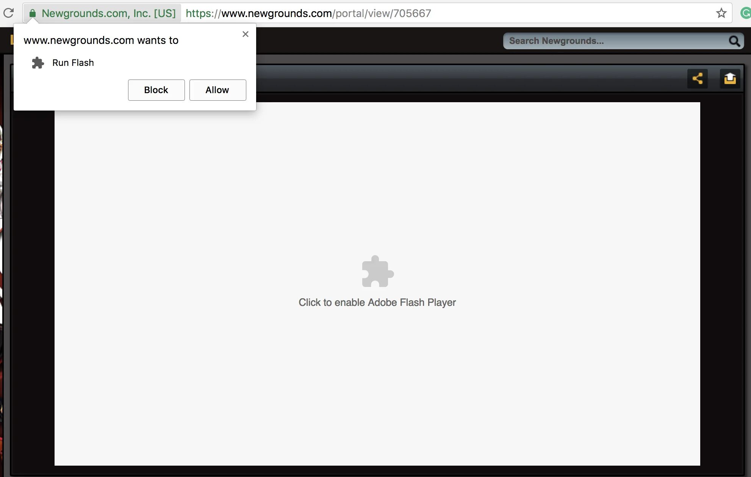
Task: Block Flash from running on Newgrounds
Action: (156, 90)
